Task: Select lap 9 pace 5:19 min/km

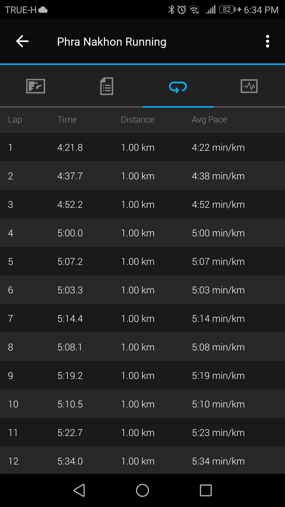Action: (218, 375)
